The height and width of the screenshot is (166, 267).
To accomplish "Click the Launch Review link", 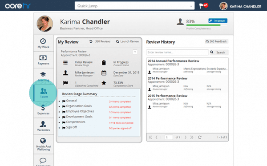I will point(128,41).
